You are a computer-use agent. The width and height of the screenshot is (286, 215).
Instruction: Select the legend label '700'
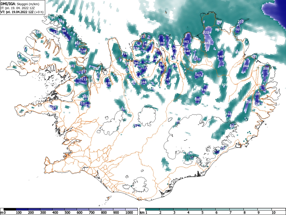coord(92,213)
